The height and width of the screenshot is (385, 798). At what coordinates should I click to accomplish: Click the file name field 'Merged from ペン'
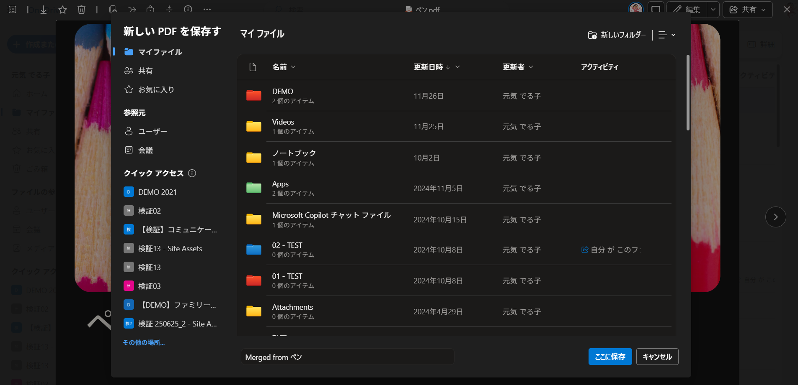pyautogui.click(x=347, y=357)
